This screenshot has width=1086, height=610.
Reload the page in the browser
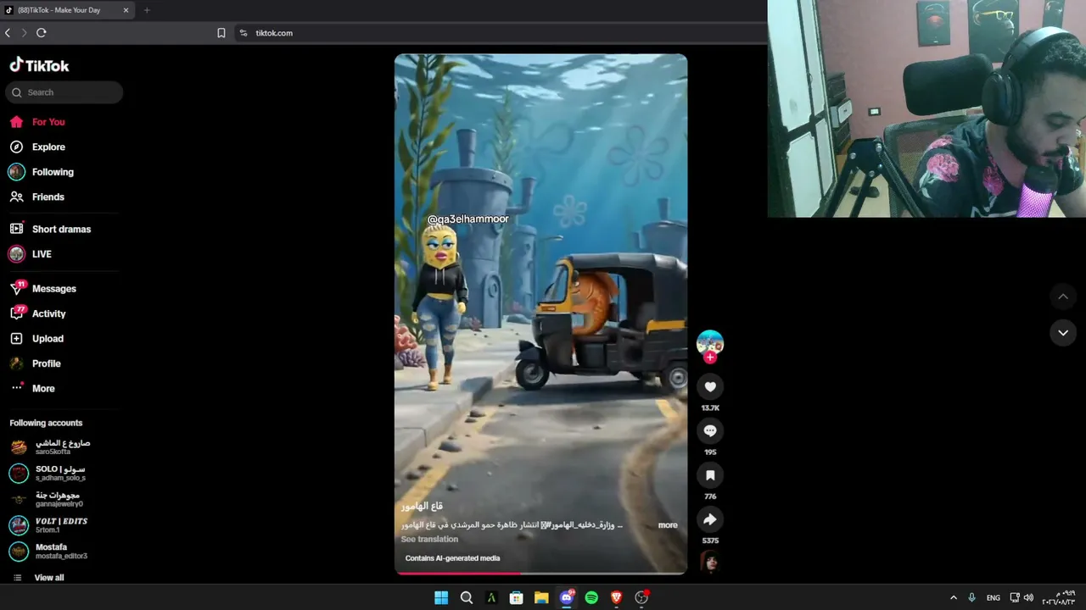pos(41,33)
